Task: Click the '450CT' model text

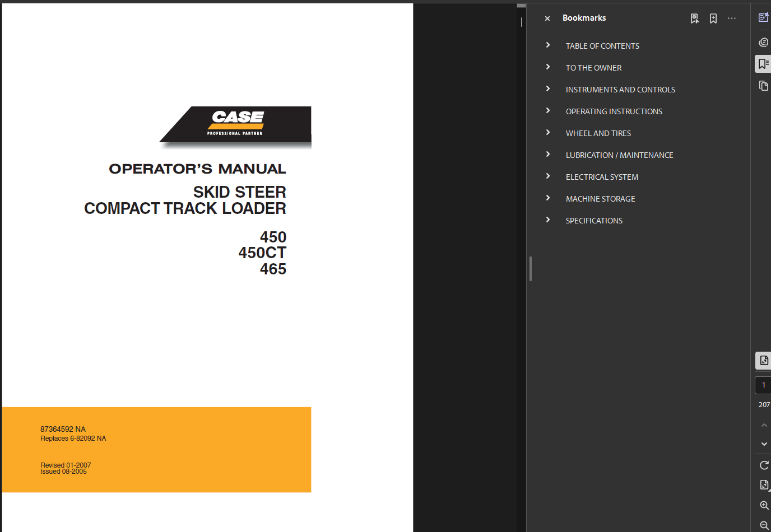Action: (262, 253)
